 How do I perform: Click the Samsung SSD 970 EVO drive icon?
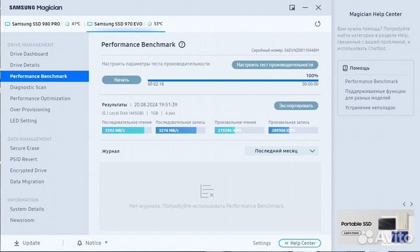pyautogui.click(x=90, y=24)
